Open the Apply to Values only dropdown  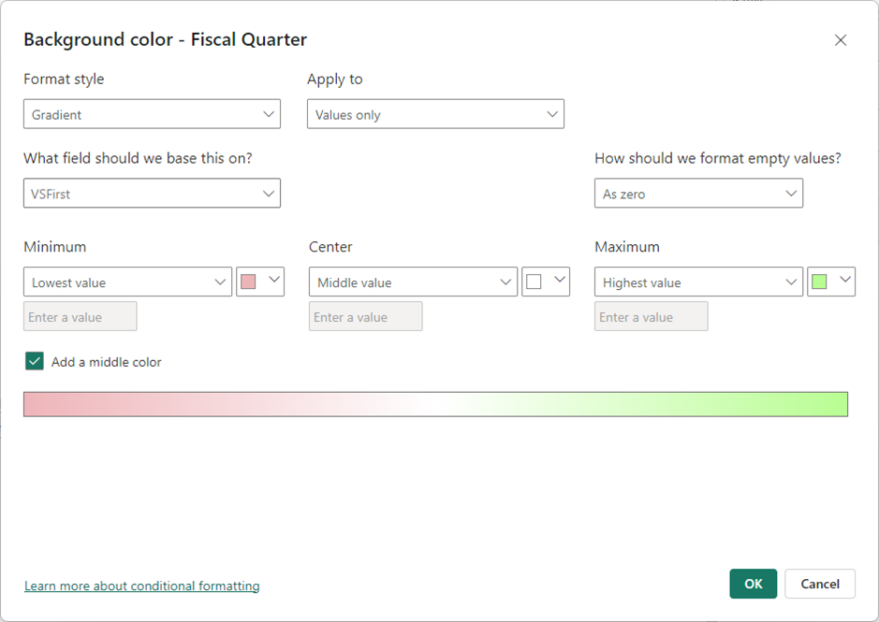(x=435, y=114)
